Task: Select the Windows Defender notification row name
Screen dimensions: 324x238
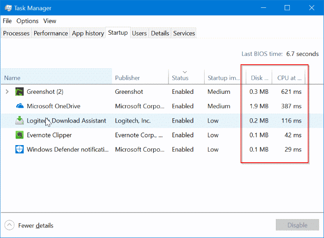Action: click(68, 149)
